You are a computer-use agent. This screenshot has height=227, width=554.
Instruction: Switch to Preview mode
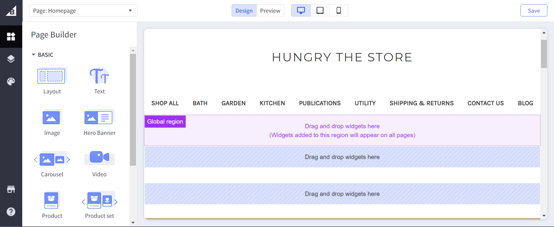270,11
